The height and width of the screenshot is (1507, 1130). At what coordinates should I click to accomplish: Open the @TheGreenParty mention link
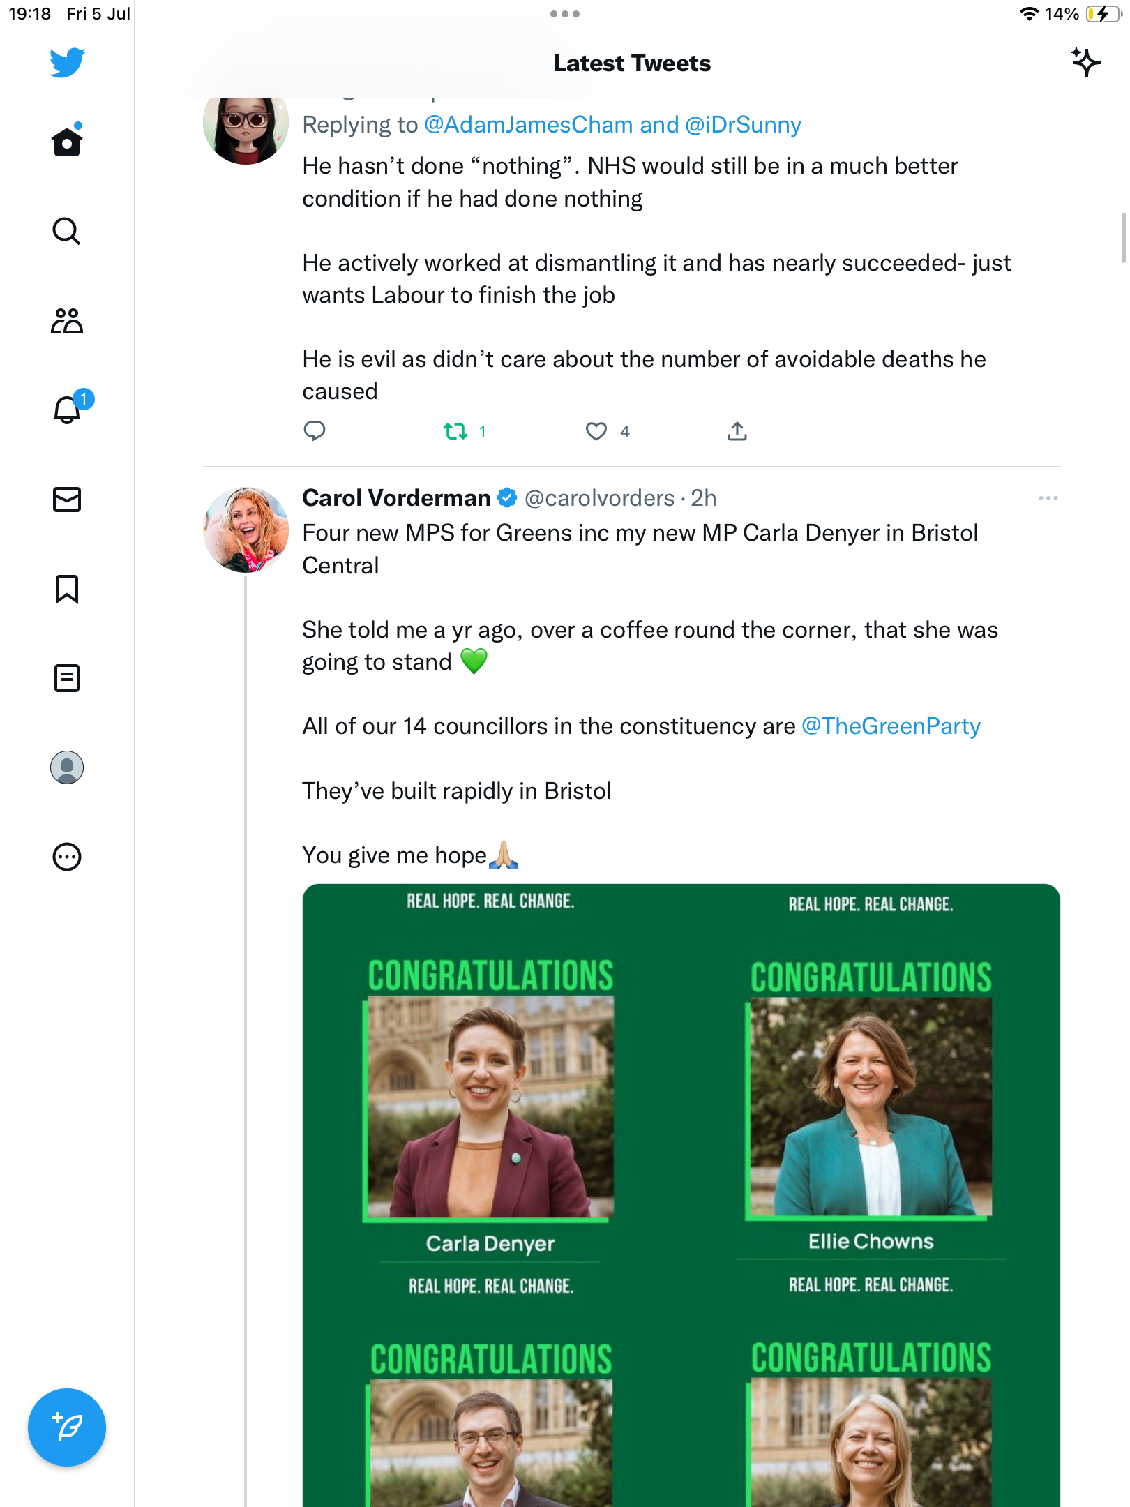[x=891, y=726]
